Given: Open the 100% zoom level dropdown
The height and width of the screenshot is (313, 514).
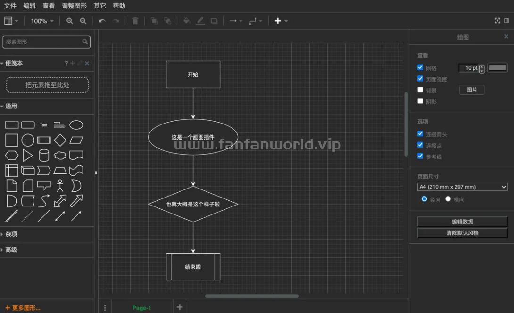Looking at the screenshot, I should point(42,21).
